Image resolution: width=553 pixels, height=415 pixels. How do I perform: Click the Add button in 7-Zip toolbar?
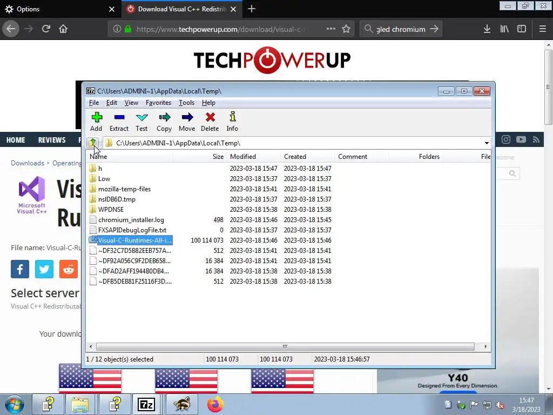coord(96,122)
